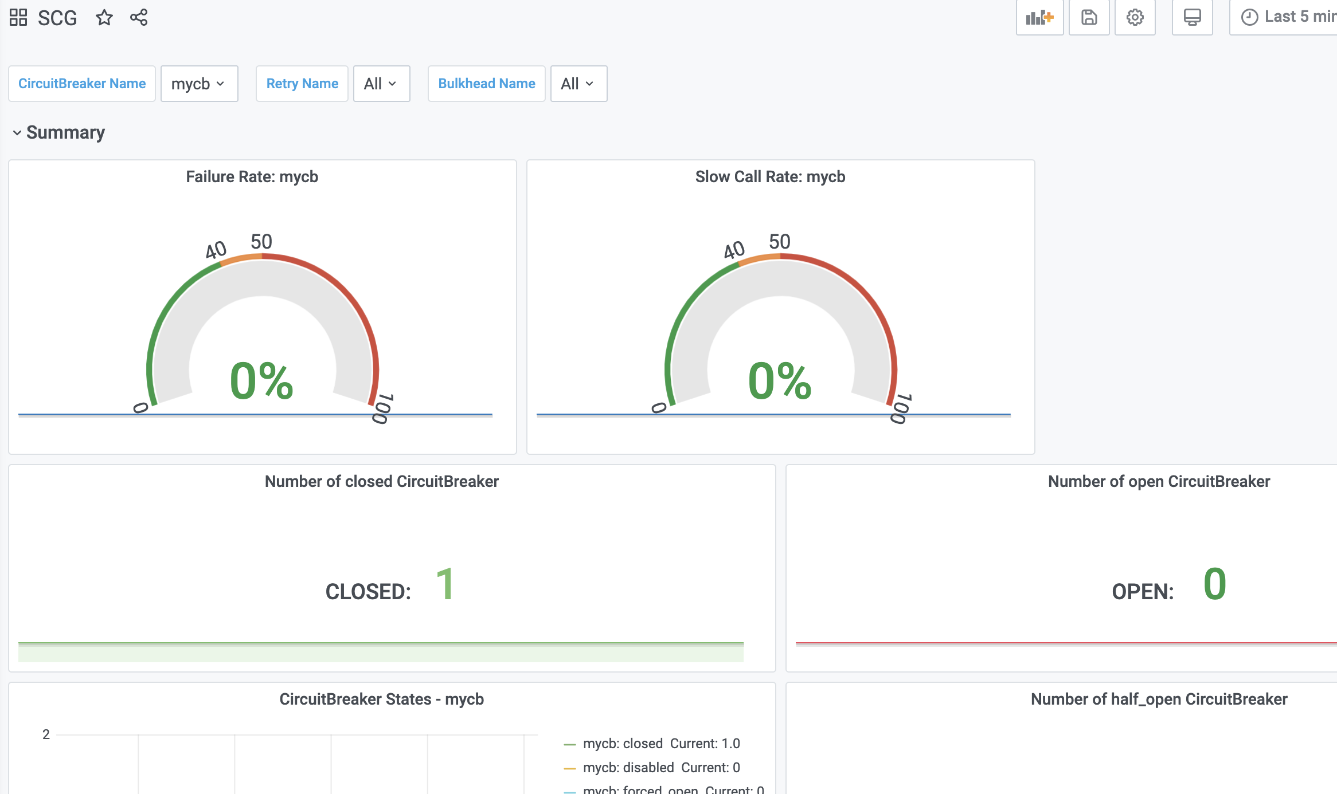Star the SCG dashboard as favorite
The width and height of the screenshot is (1337, 794).
[104, 17]
